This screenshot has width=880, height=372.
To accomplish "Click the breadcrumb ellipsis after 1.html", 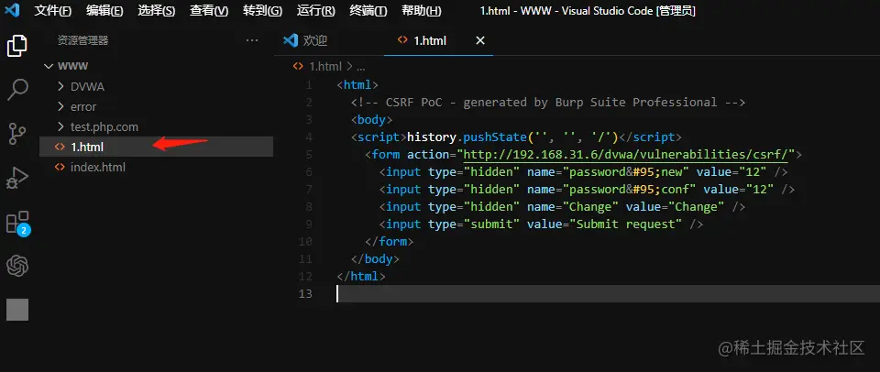I will (360, 66).
